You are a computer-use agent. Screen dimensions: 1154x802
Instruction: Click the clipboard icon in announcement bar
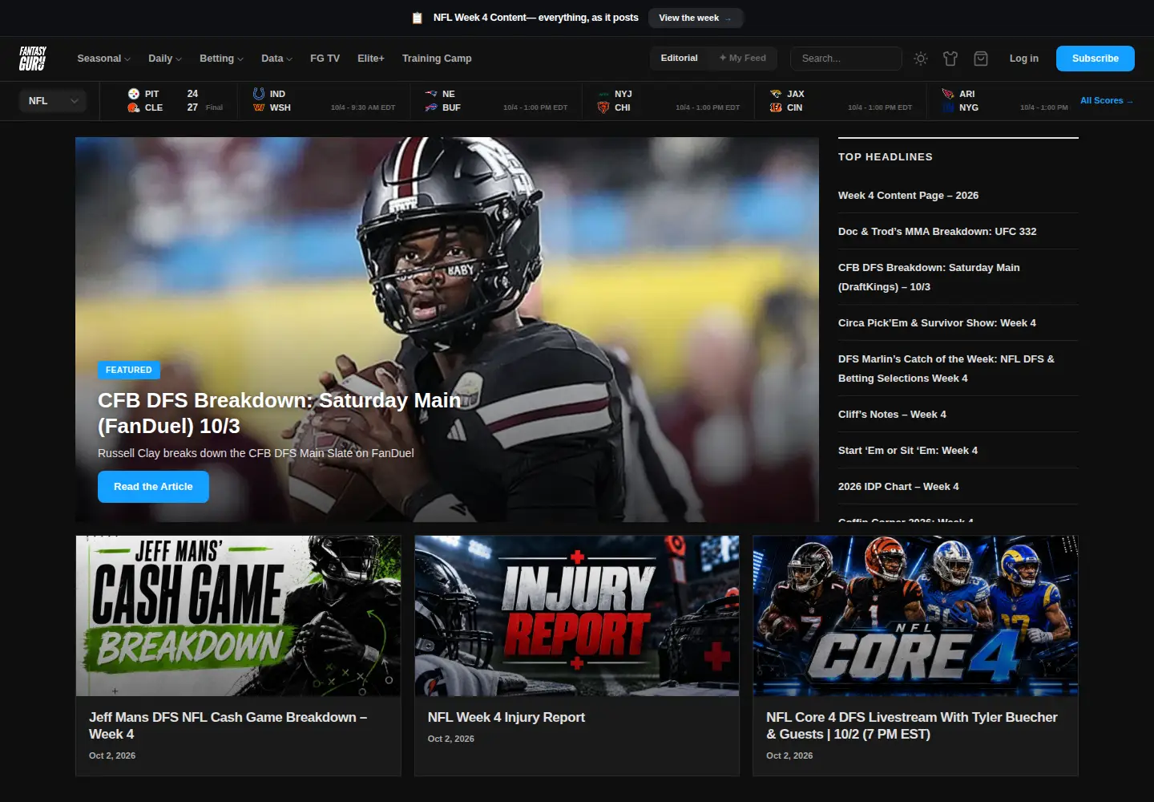pos(417,18)
